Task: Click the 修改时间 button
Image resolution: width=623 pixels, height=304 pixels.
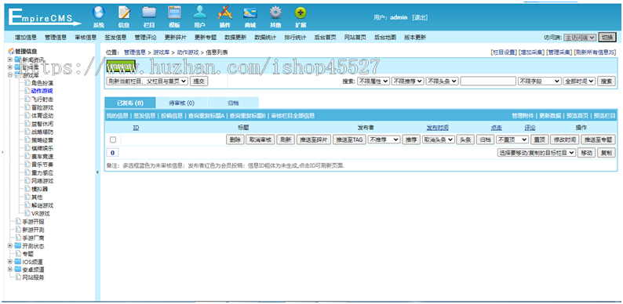Action: point(565,139)
